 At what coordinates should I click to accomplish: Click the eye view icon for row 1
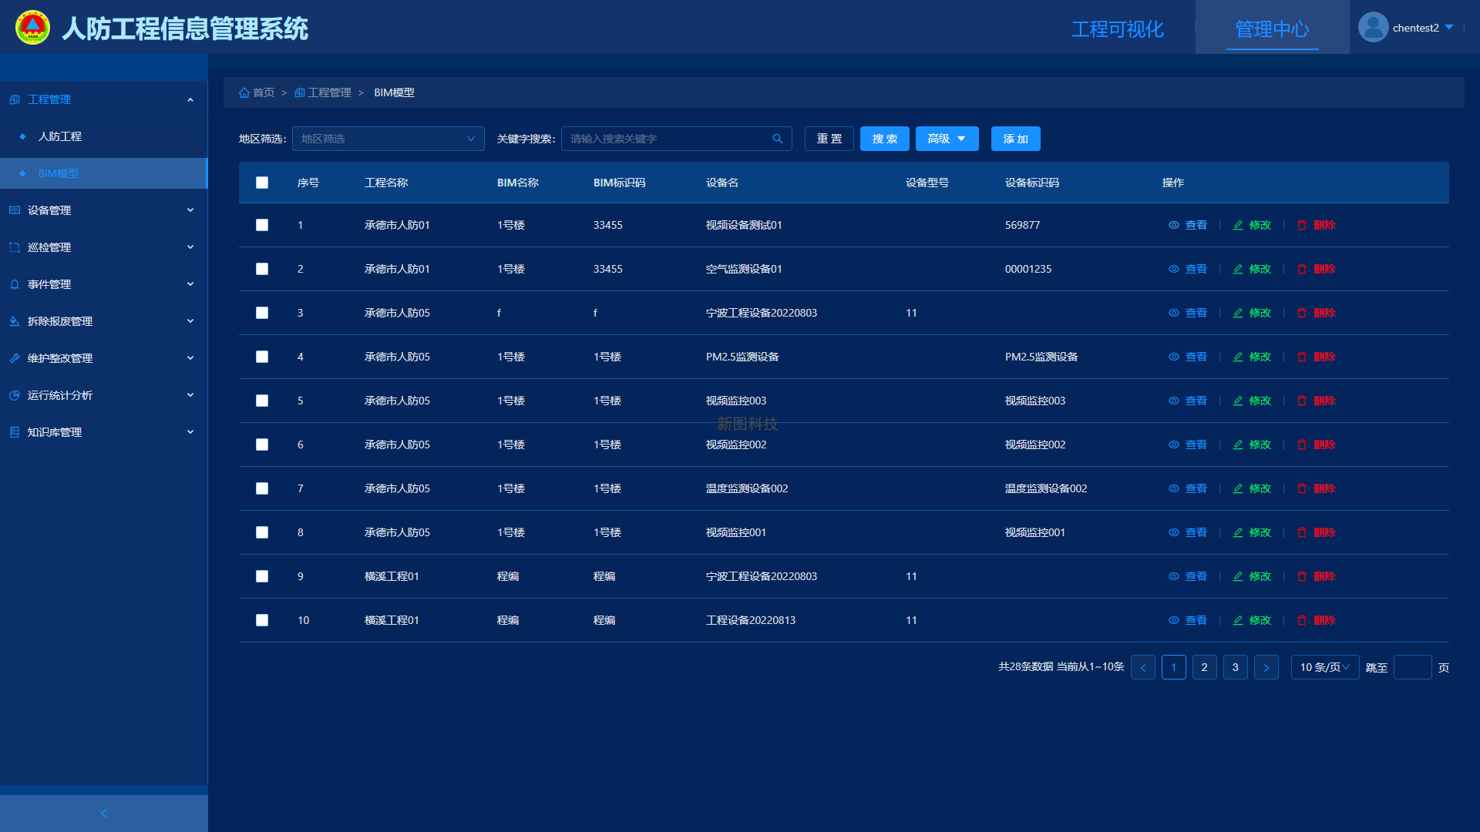(x=1173, y=225)
